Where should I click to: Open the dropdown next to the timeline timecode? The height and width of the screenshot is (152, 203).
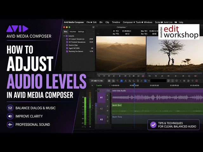(x=106, y=81)
